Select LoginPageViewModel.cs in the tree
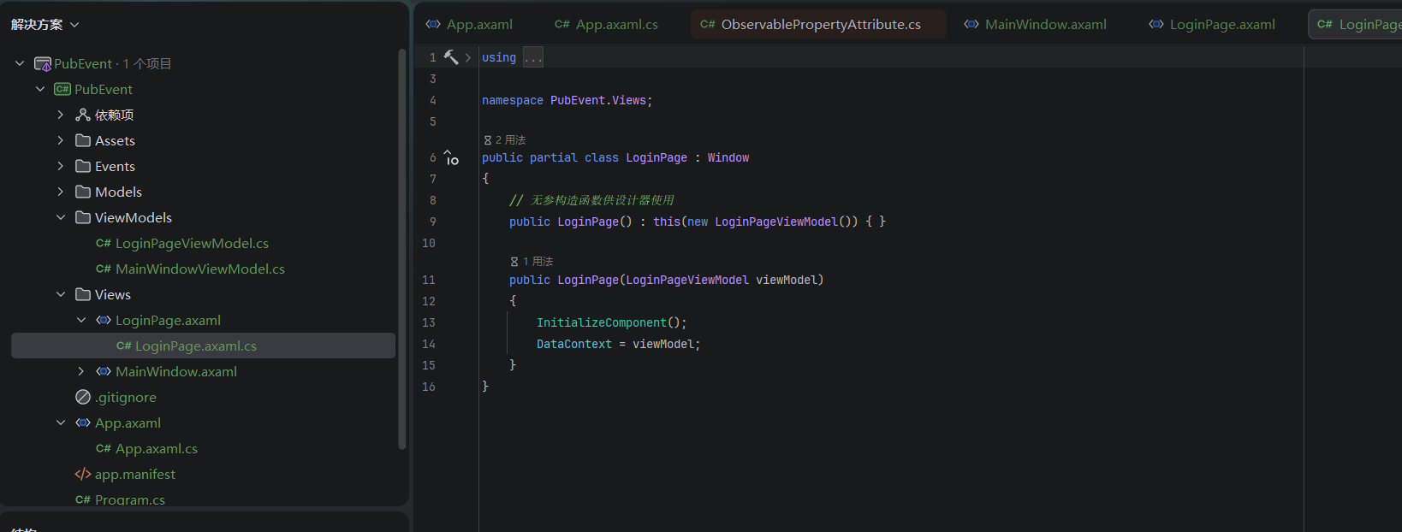 [192, 243]
